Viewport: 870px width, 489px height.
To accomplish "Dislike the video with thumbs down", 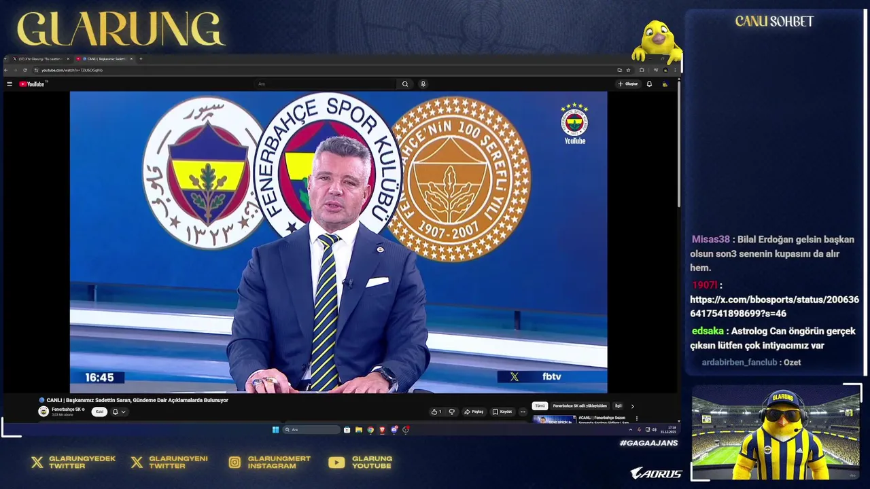I will tap(451, 412).
